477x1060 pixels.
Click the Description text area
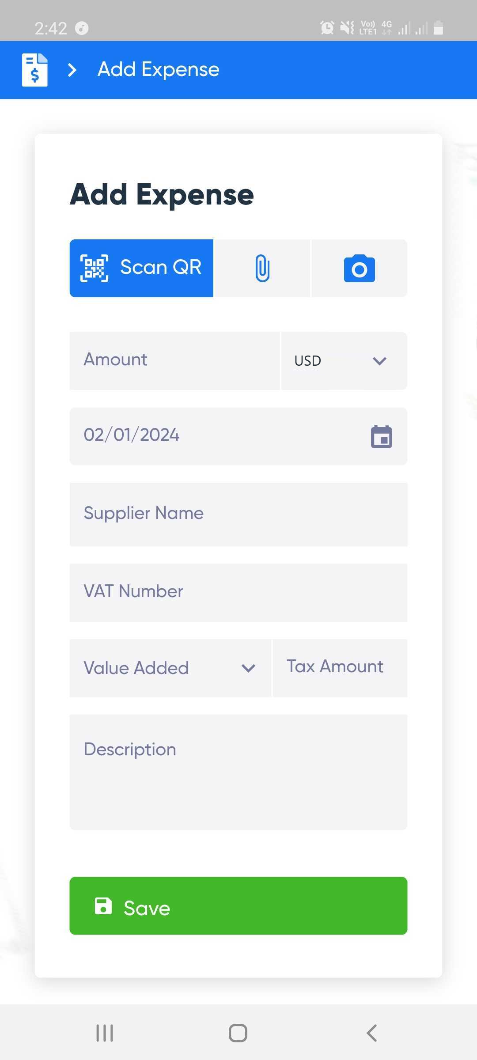(x=238, y=772)
